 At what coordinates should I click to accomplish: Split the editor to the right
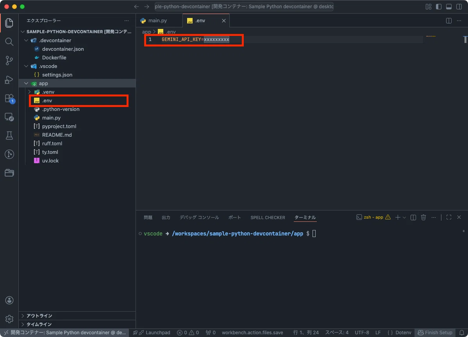pos(448,21)
